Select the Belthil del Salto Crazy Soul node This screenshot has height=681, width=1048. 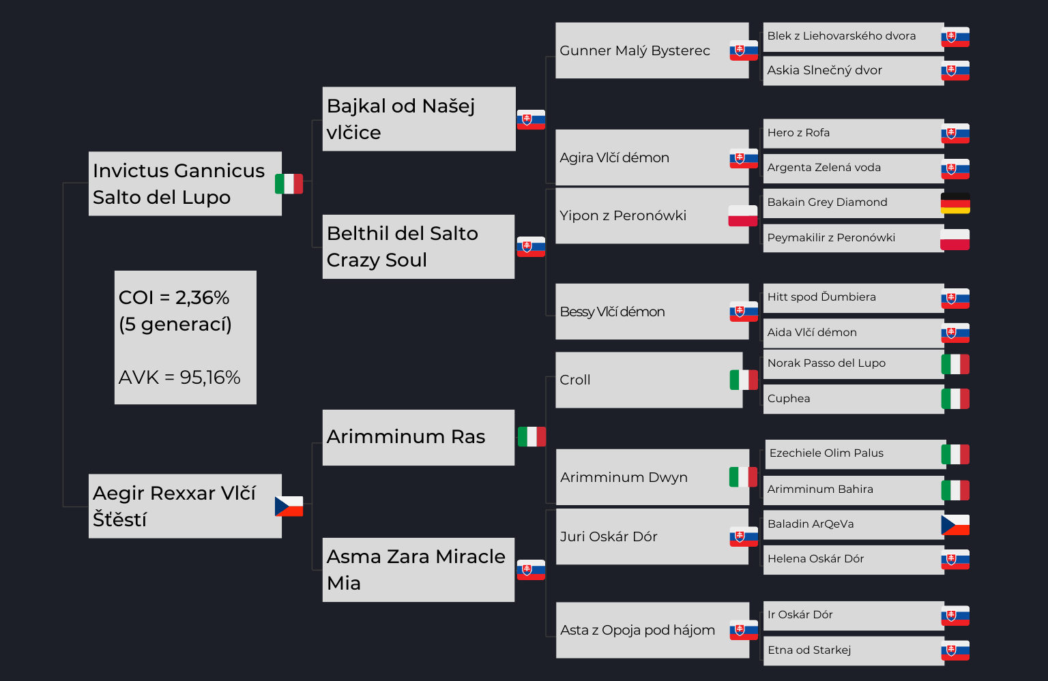(418, 247)
